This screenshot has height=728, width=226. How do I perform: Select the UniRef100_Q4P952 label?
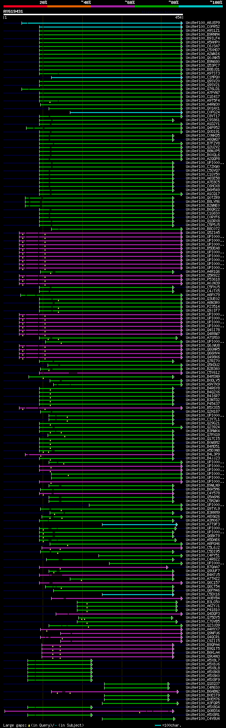tap(203, 128)
